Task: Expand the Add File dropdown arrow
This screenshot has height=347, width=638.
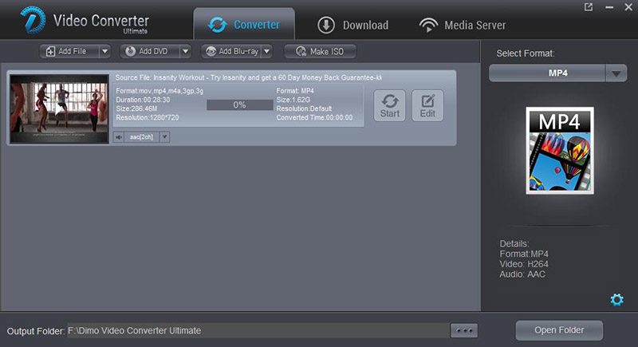Action: (105, 51)
